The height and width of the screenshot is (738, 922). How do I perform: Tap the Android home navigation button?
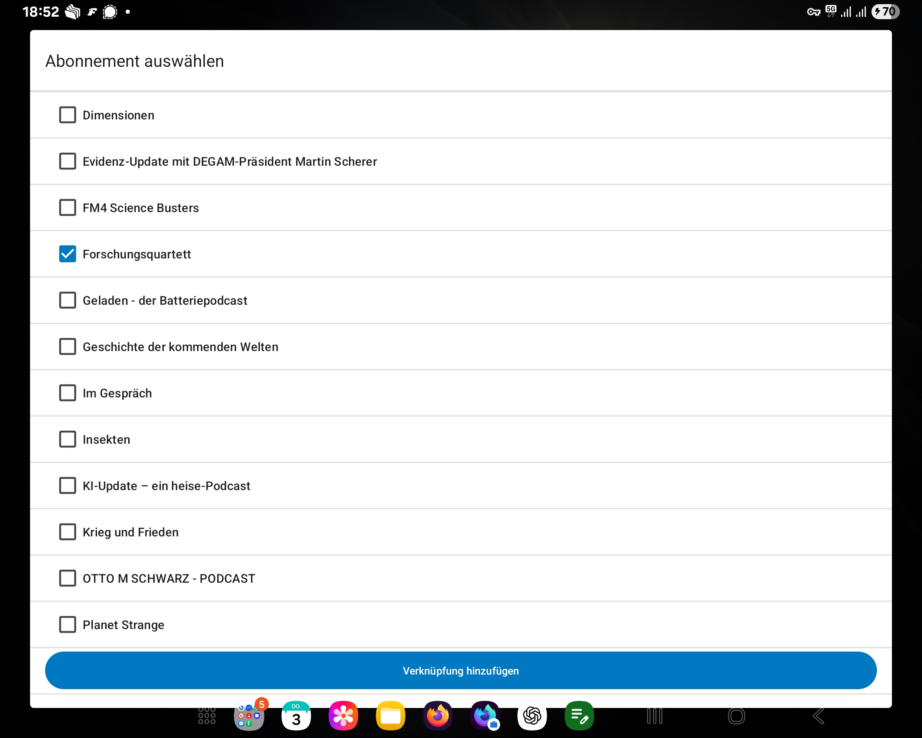(x=737, y=716)
